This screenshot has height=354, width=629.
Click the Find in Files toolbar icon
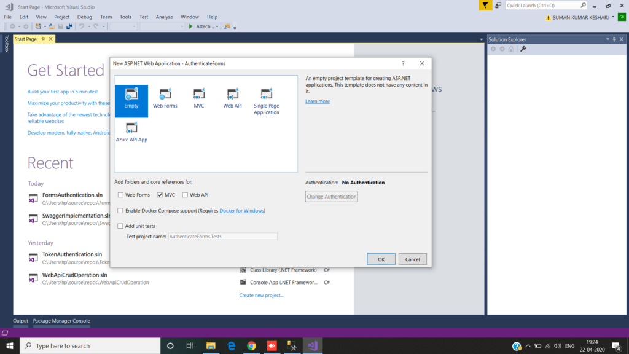tap(227, 26)
